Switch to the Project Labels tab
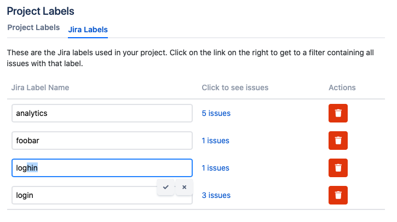 tap(33, 28)
